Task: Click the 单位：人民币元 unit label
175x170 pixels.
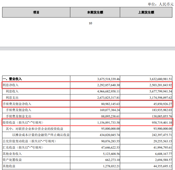Action: 161,4
